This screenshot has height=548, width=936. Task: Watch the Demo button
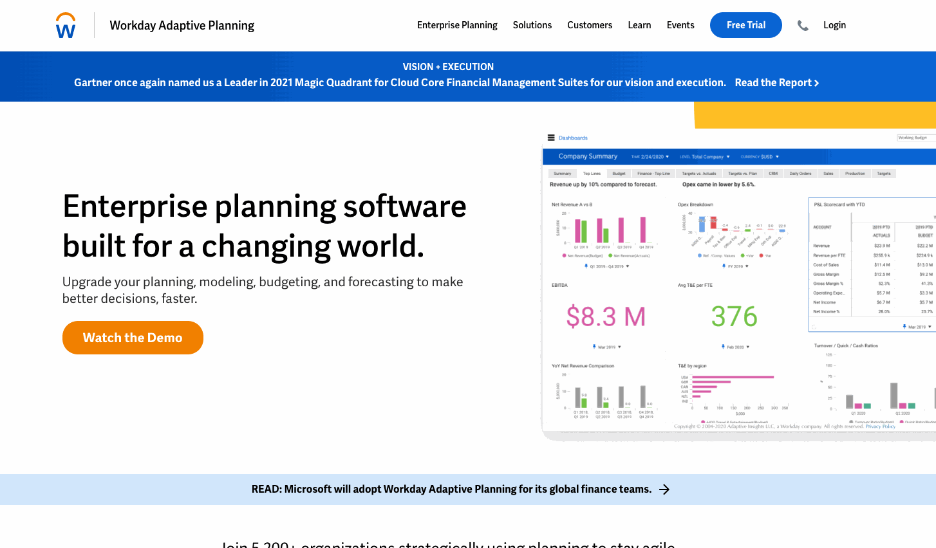click(x=133, y=338)
